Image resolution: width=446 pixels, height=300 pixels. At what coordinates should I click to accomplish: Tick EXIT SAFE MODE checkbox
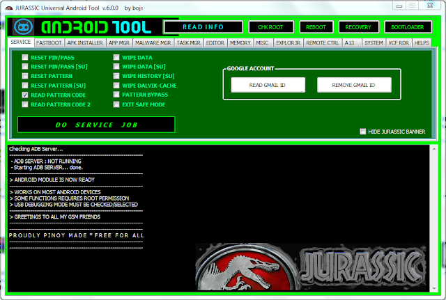tap(116, 104)
